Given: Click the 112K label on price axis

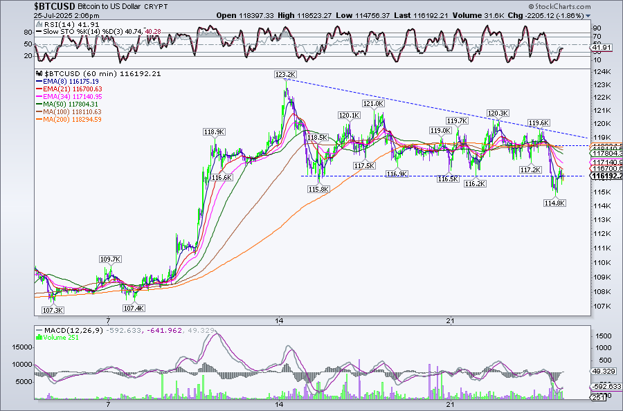Looking at the screenshot, I should pos(601,233).
